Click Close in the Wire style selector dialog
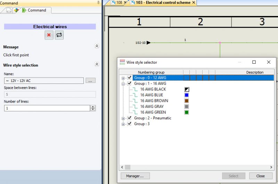 point(260,176)
